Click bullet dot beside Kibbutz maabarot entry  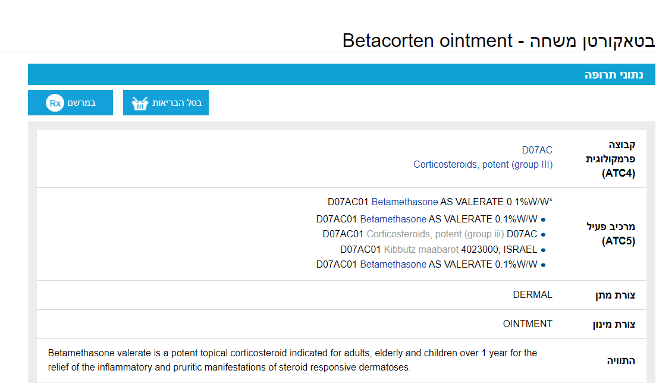(x=544, y=250)
